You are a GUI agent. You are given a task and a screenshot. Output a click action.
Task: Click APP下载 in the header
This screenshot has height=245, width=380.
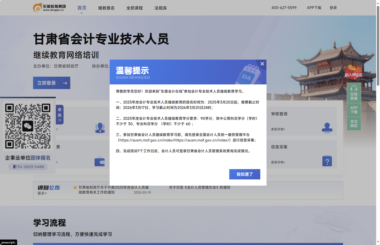click(314, 8)
